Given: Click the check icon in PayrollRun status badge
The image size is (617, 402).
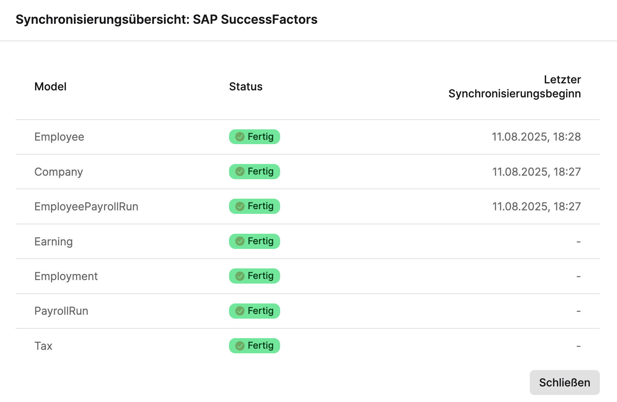Looking at the screenshot, I should click(x=240, y=311).
